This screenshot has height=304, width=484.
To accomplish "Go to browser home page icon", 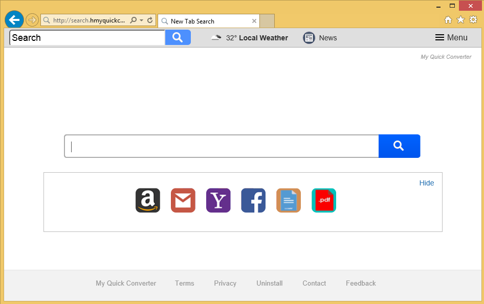I will tap(448, 19).
